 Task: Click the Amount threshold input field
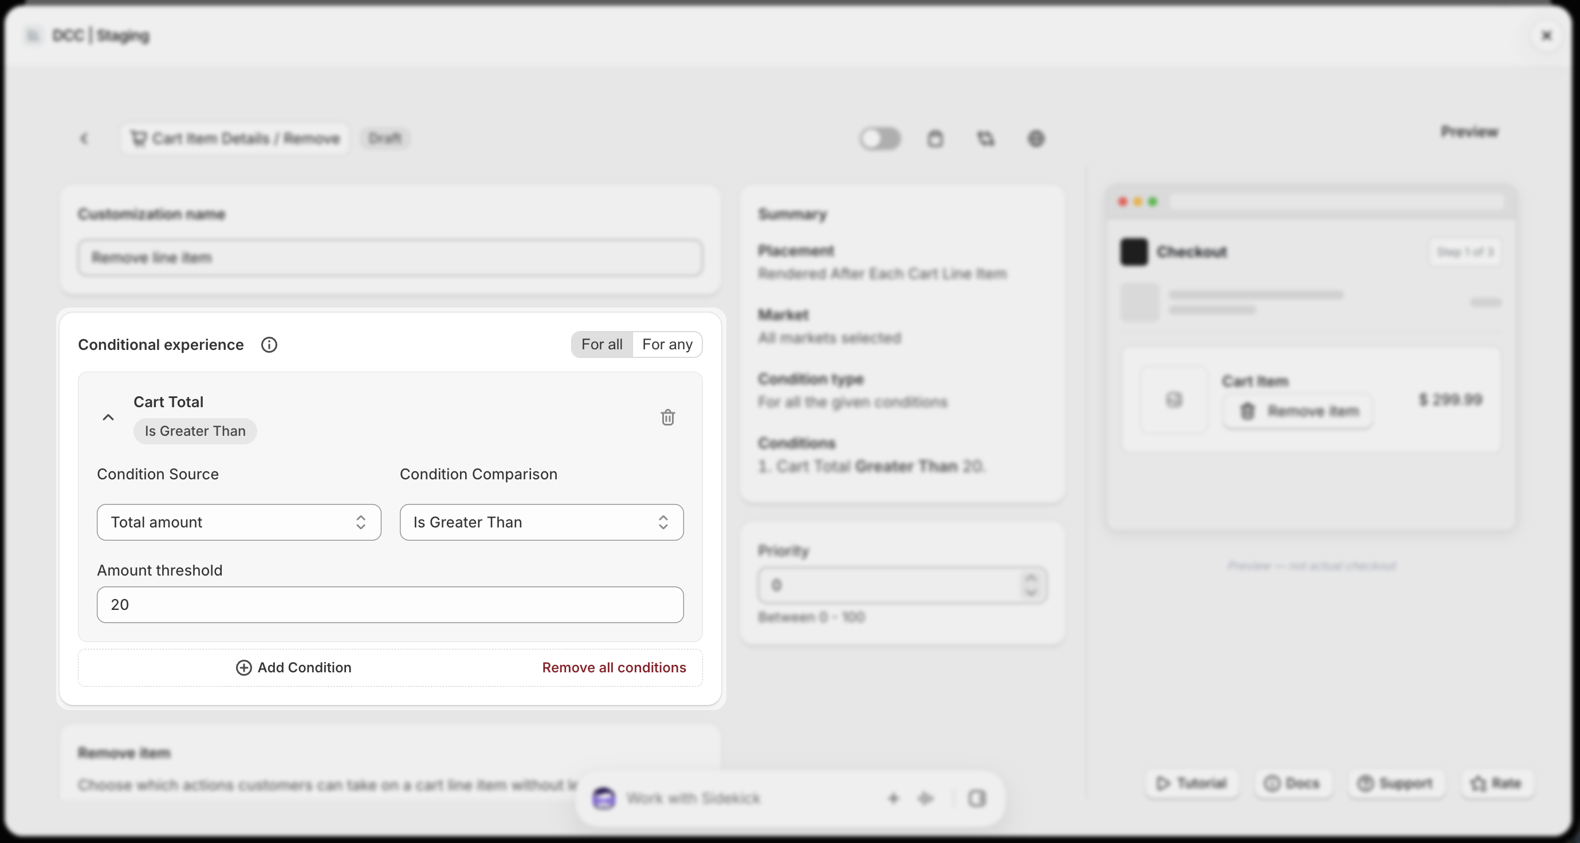tap(390, 605)
